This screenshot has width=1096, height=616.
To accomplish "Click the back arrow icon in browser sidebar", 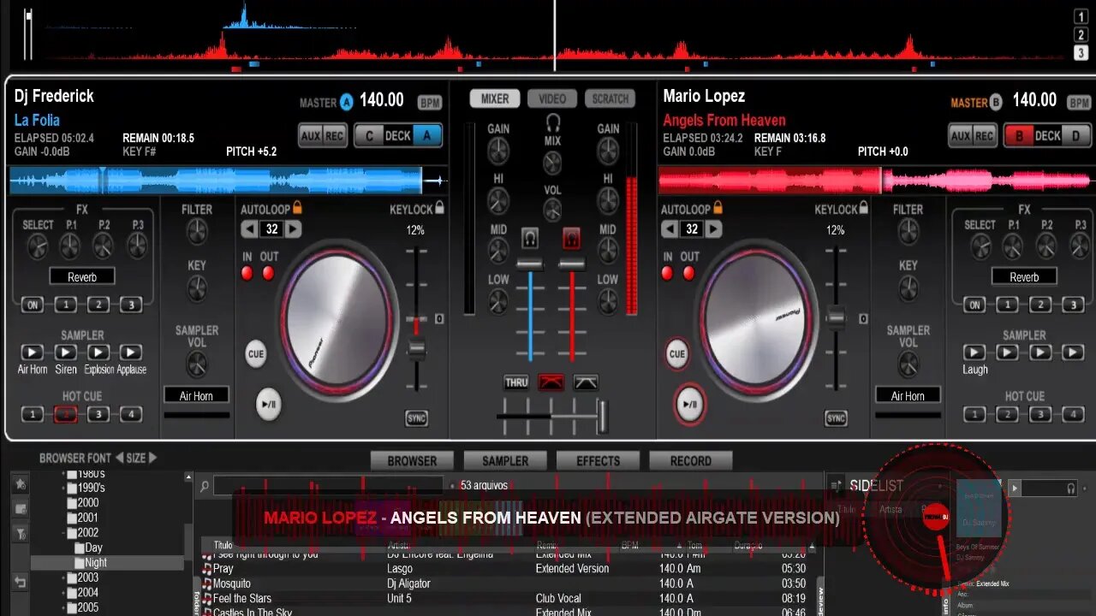I will [x=21, y=583].
